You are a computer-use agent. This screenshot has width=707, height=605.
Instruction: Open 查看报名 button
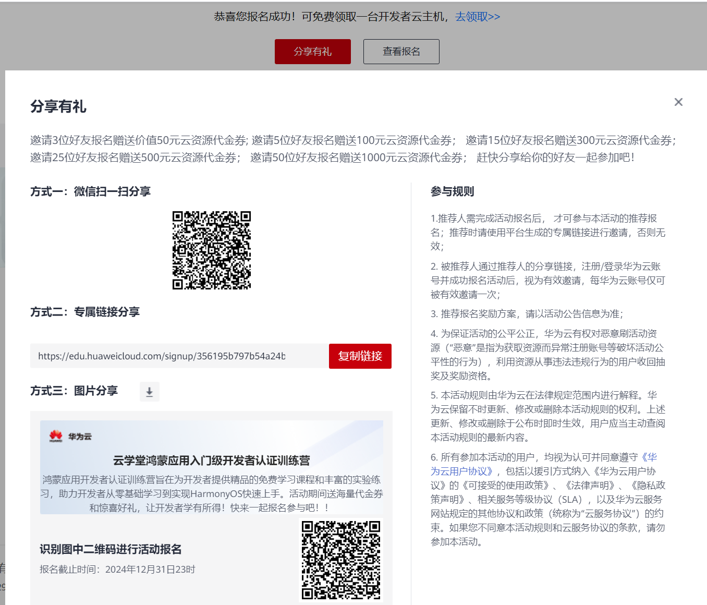401,52
